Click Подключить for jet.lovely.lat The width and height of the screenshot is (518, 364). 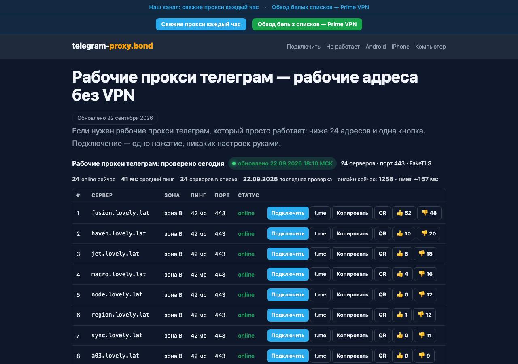[288, 254]
